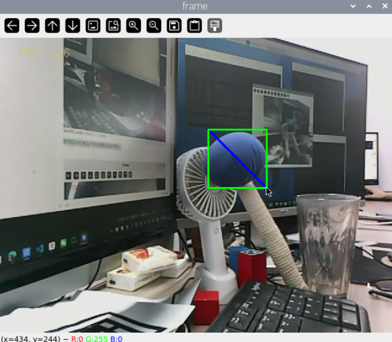Viewport: 392px width, 342px height.
Task: Click the G:255 value in status bar
Action: tap(96, 339)
